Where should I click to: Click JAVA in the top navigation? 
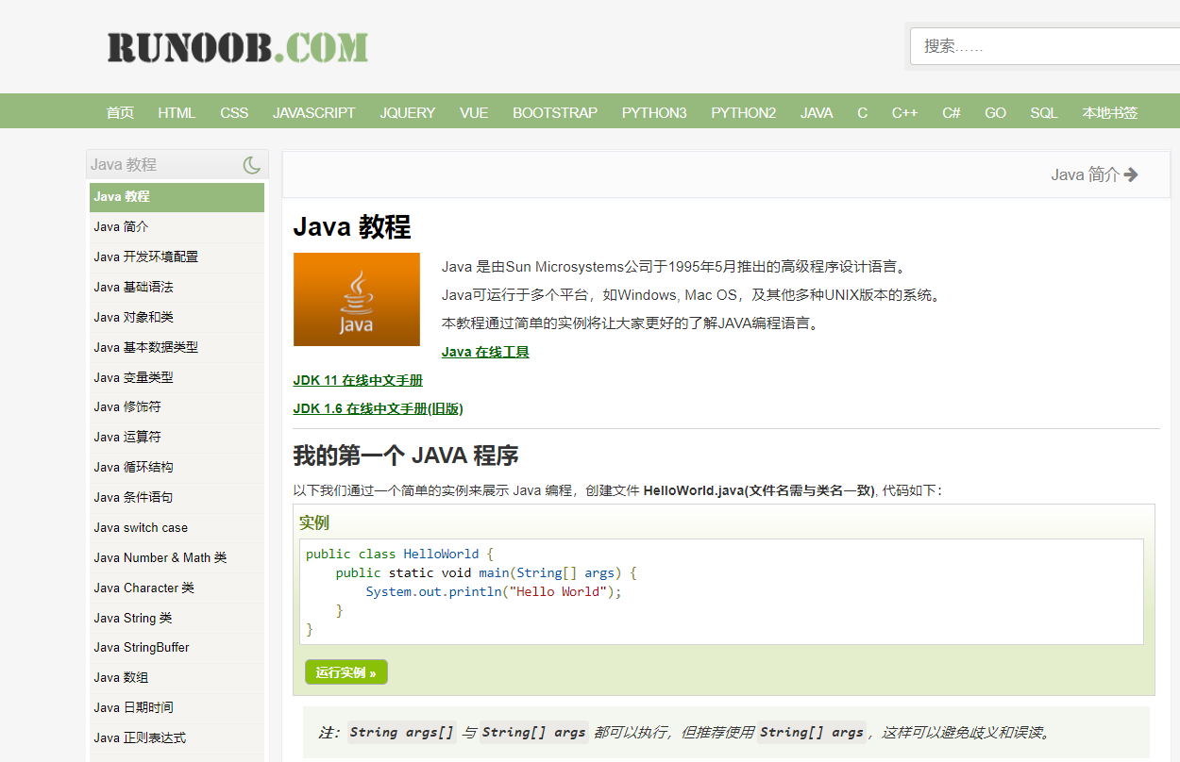(817, 112)
